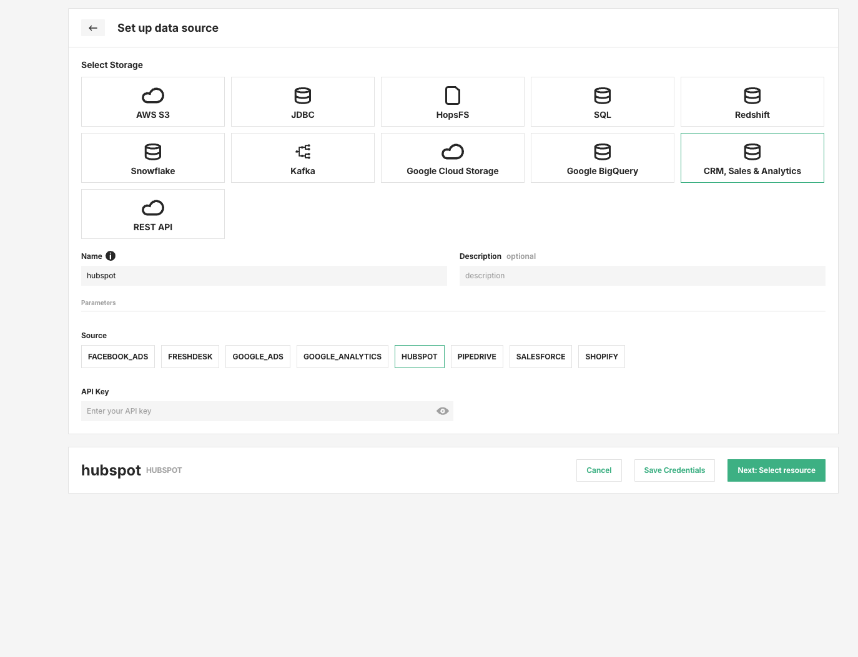Click the JDBC database icon
858x657 pixels.
coord(302,96)
